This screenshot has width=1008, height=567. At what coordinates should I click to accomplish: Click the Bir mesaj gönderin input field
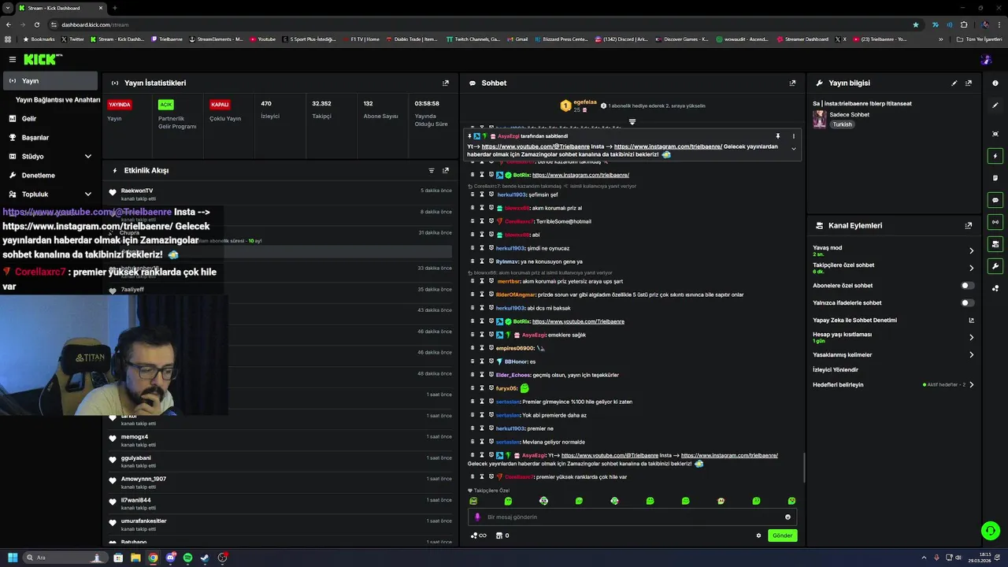click(632, 517)
